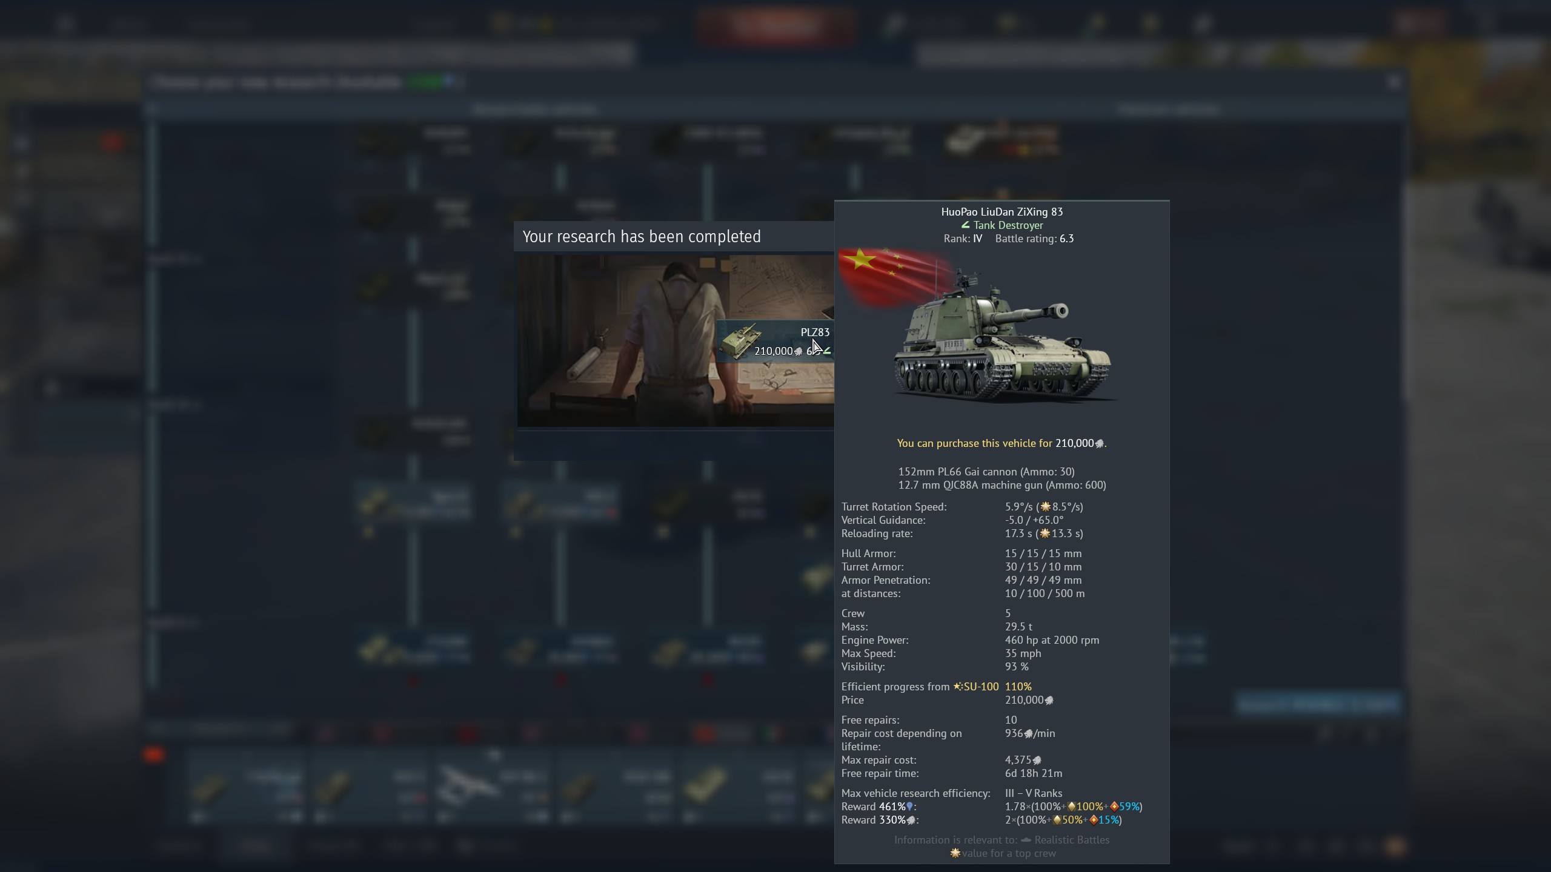This screenshot has width=1551, height=872.
Task: Click blue research bulb icon after 461%
Action: point(909,807)
